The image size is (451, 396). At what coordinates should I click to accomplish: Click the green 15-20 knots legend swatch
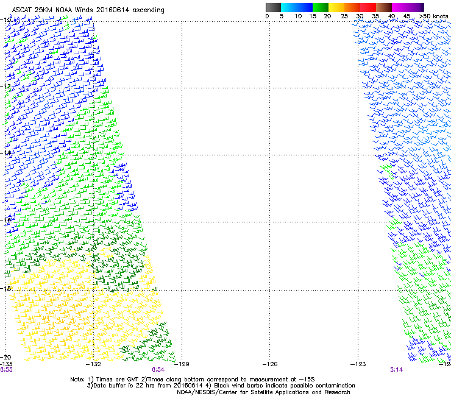click(321, 7)
